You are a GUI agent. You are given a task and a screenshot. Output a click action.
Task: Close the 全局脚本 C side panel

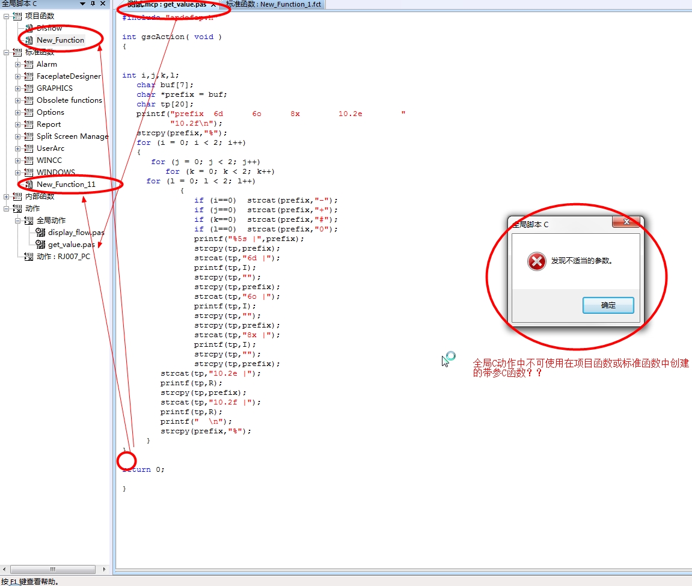click(x=103, y=4)
